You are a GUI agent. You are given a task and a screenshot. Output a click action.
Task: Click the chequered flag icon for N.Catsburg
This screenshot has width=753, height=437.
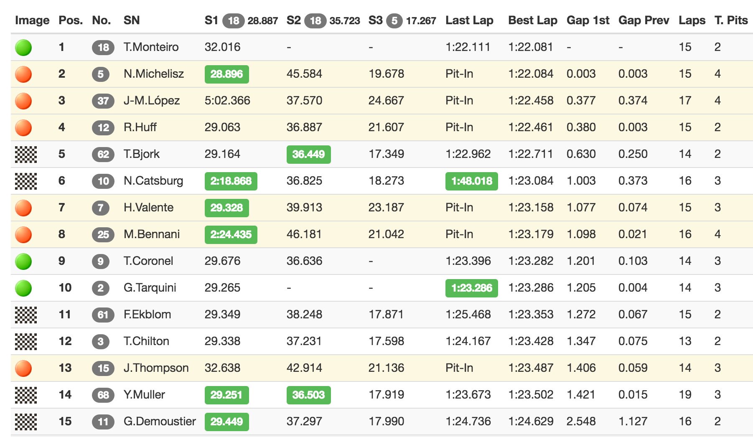point(26,181)
